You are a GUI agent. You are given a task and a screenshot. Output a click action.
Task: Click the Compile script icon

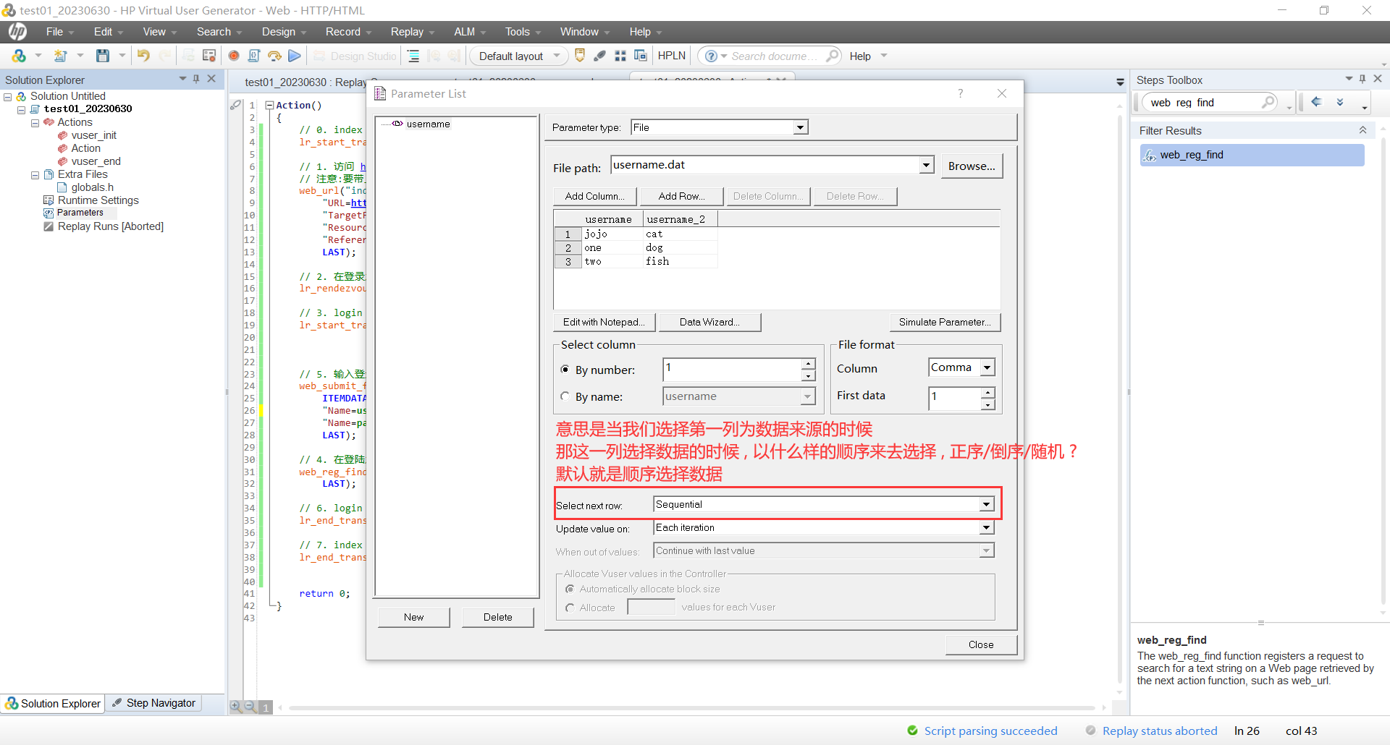click(x=254, y=56)
